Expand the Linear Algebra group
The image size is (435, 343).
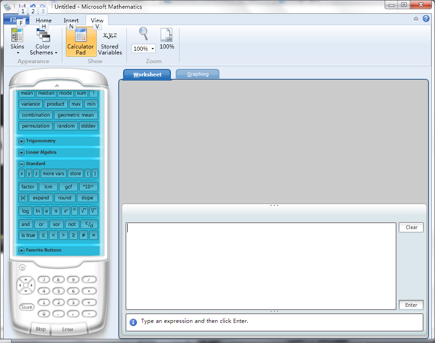[x=22, y=152]
